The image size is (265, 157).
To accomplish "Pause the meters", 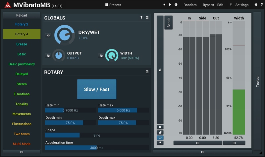I will 160,127.
